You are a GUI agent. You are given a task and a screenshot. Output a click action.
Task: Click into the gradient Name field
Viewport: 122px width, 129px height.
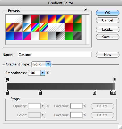point(55,55)
